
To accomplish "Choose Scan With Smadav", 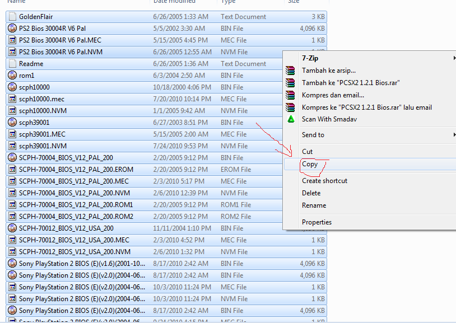I will [329, 119].
